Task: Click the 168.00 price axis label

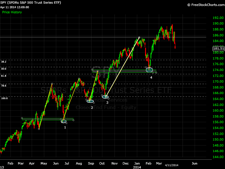Action: [x=218, y=87]
